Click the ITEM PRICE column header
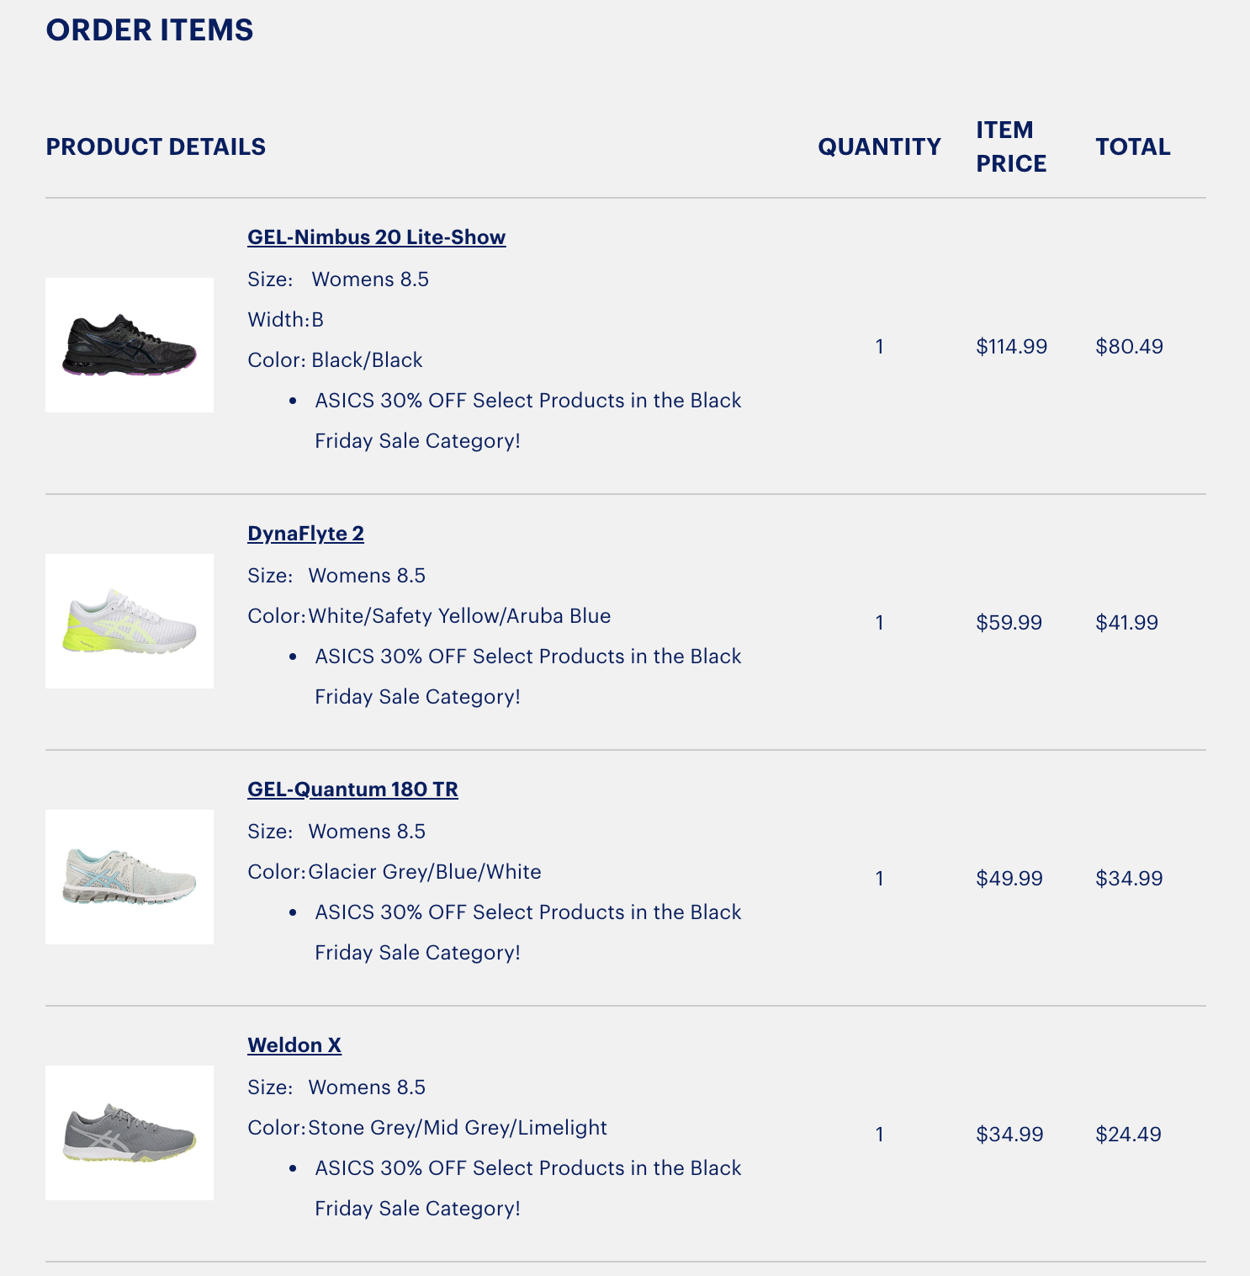Viewport: 1250px width, 1276px height. point(1011,146)
